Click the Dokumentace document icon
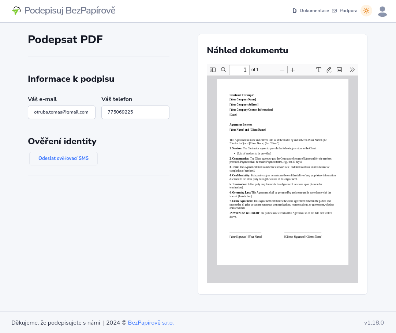Viewport: 396px width, 333px height. coord(295,11)
